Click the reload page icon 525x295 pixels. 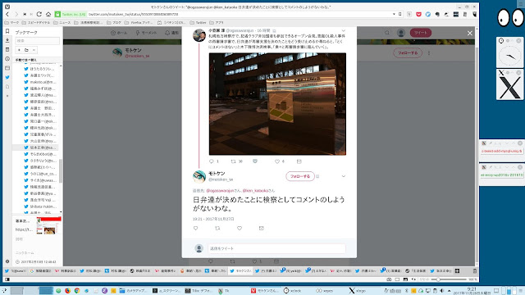39,14
